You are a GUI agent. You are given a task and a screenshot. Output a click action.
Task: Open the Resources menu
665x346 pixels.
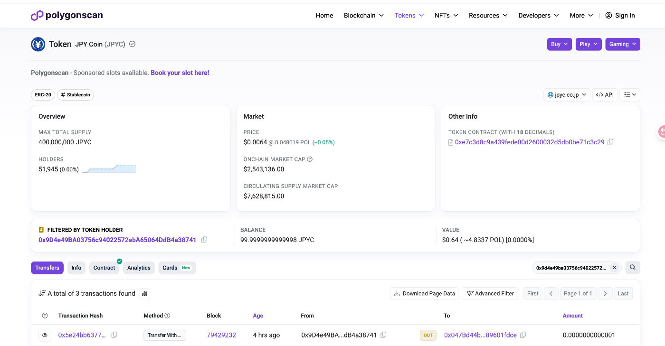click(x=488, y=15)
